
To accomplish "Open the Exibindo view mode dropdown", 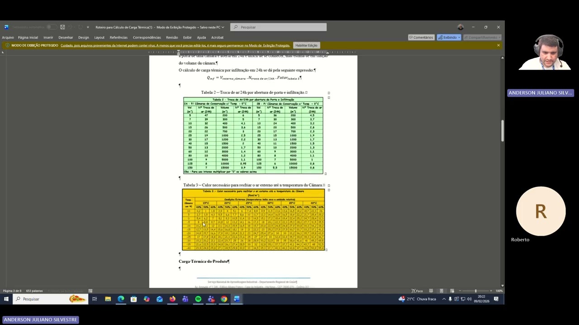I will pyautogui.click(x=449, y=37).
